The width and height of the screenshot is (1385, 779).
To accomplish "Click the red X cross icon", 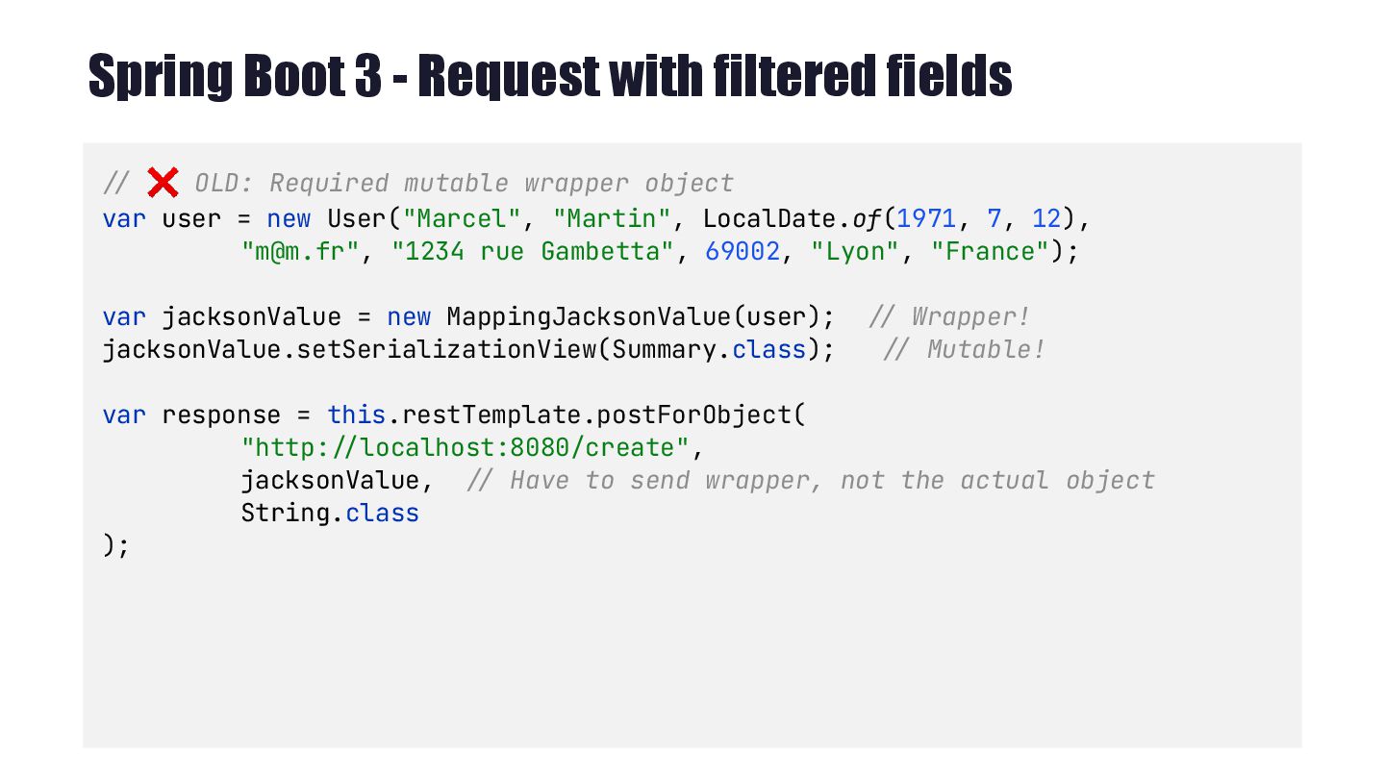I will click(x=163, y=182).
